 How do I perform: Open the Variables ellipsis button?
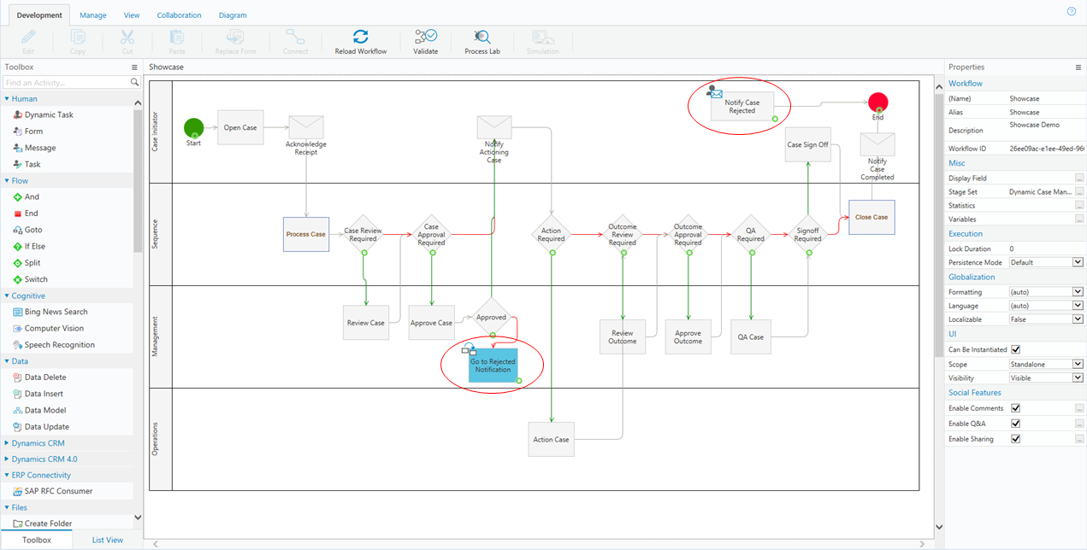(x=1079, y=219)
